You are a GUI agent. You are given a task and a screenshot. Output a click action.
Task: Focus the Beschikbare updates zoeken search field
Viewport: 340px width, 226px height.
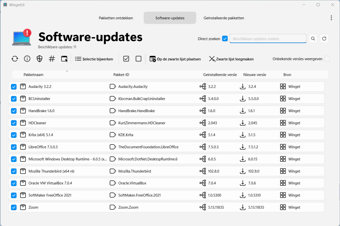click(268, 39)
